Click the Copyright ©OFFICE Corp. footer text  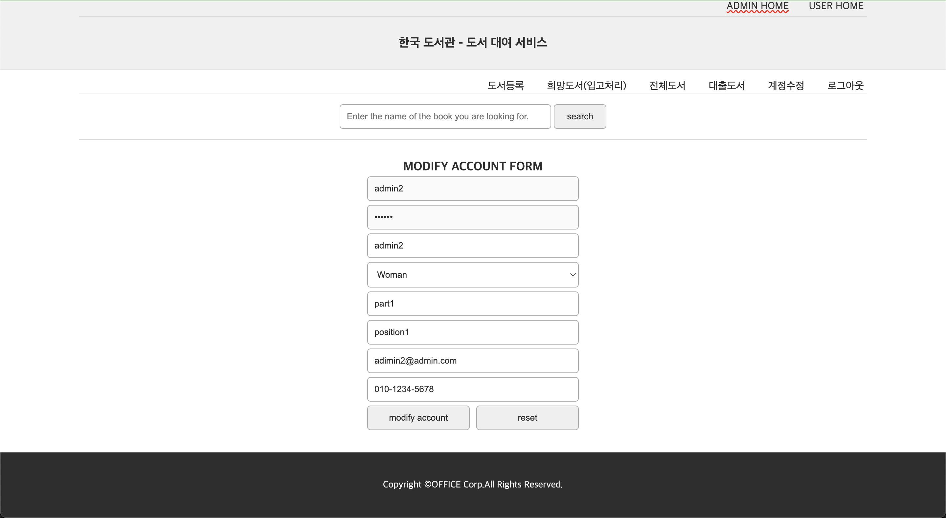473,484
